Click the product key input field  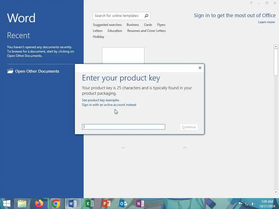click(x=123, y=127)
